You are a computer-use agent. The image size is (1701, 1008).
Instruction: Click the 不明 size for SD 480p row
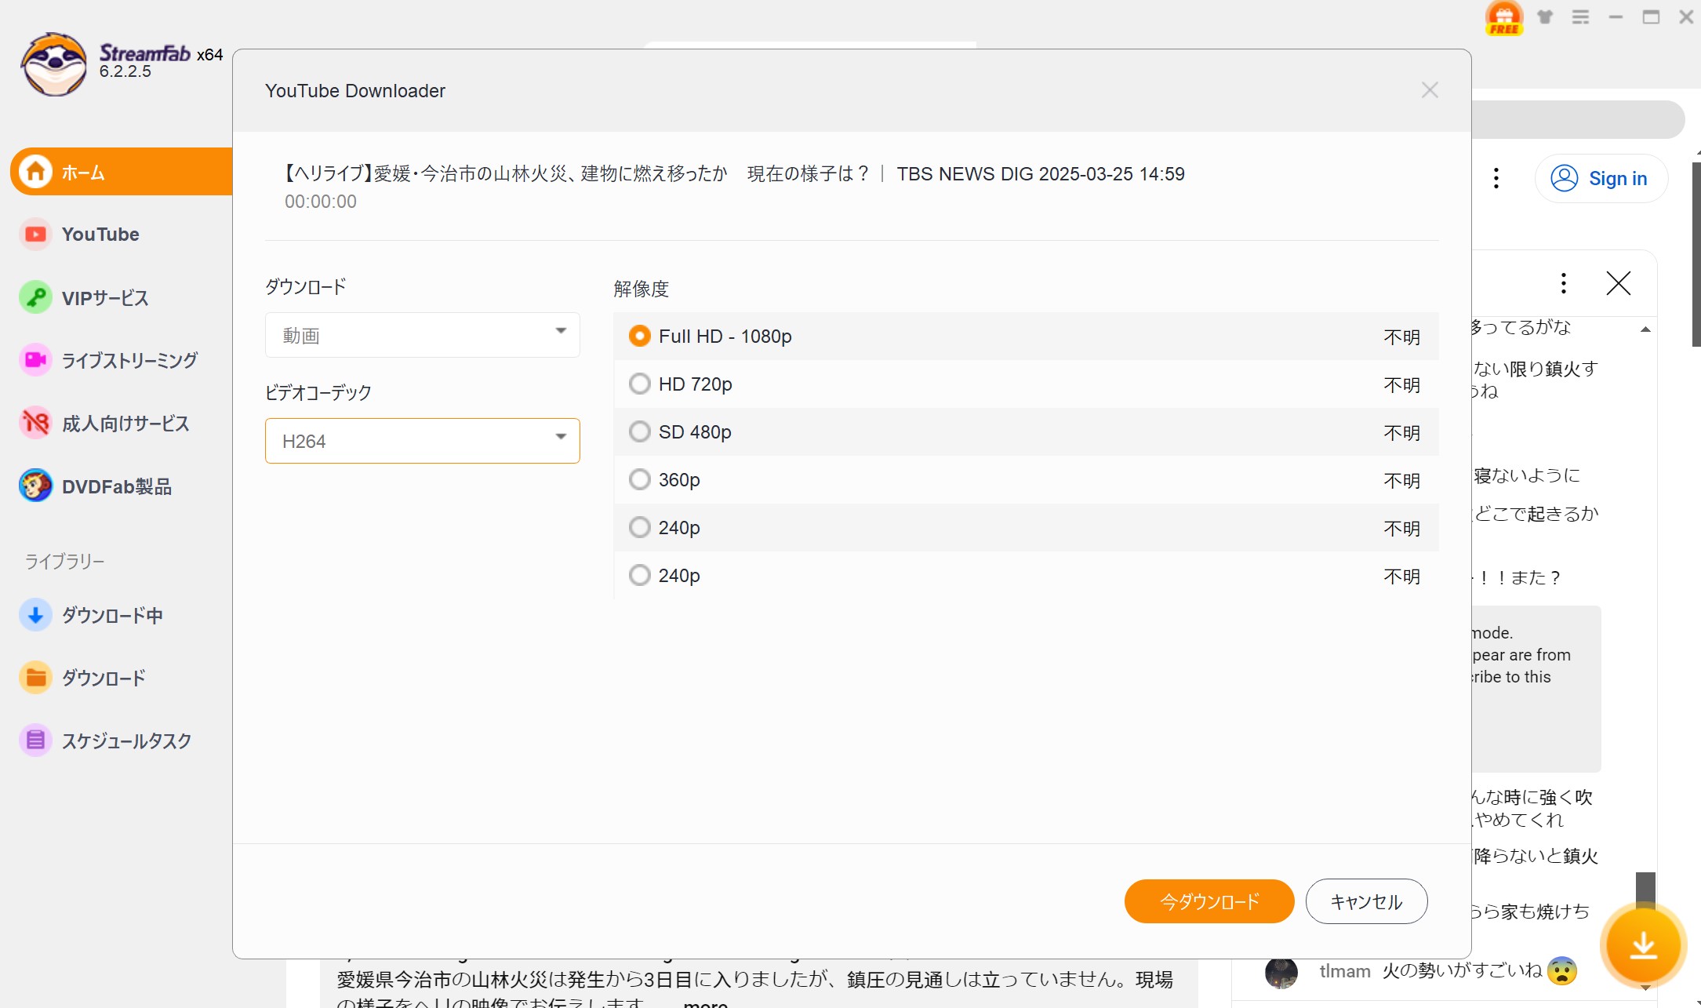(x=1402, y=433)
